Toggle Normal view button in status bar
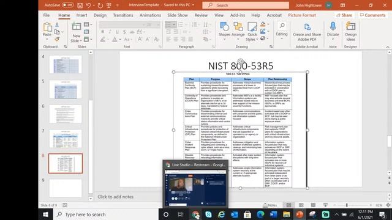The image size is (392, 220). pyautogui.click(x=288, y=205)
